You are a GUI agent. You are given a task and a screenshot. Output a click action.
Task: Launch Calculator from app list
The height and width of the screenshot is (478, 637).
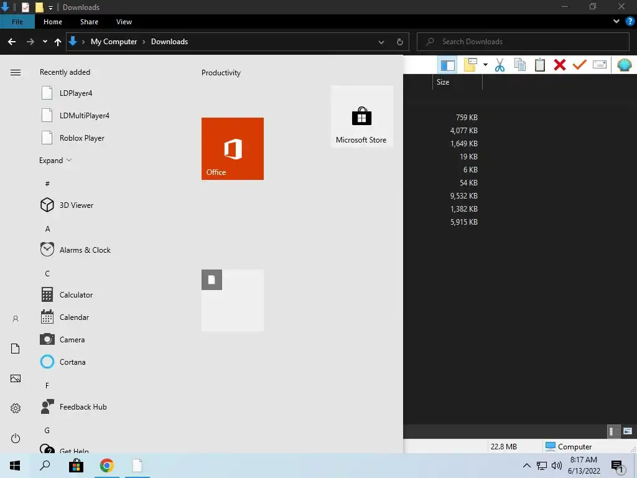point(67,294)
